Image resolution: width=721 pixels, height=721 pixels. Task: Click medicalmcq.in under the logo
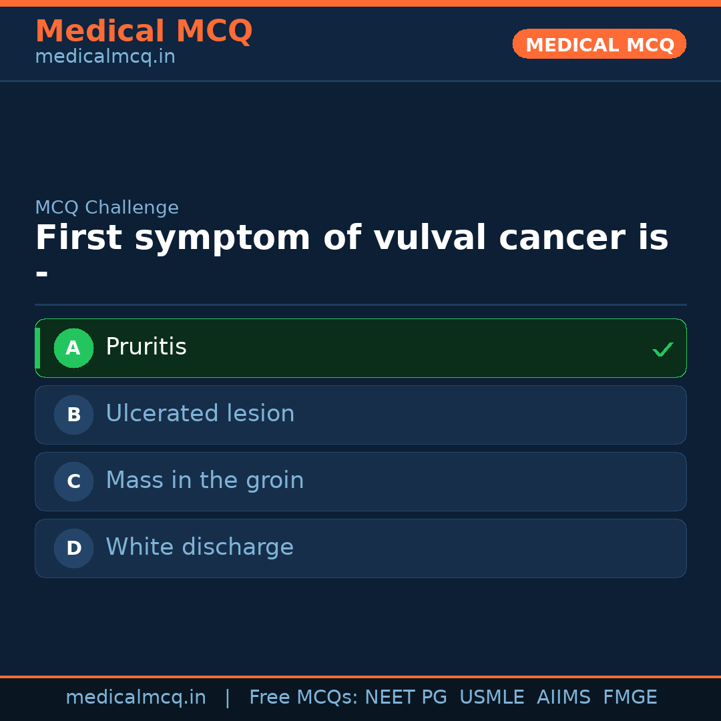tap(105, 57)
